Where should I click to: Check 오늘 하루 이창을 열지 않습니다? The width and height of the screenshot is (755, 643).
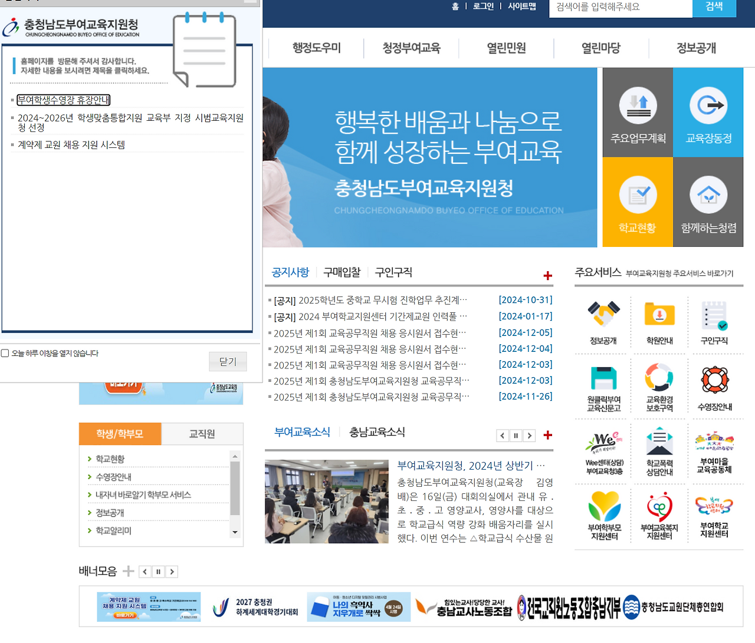(x=5, y=353)
